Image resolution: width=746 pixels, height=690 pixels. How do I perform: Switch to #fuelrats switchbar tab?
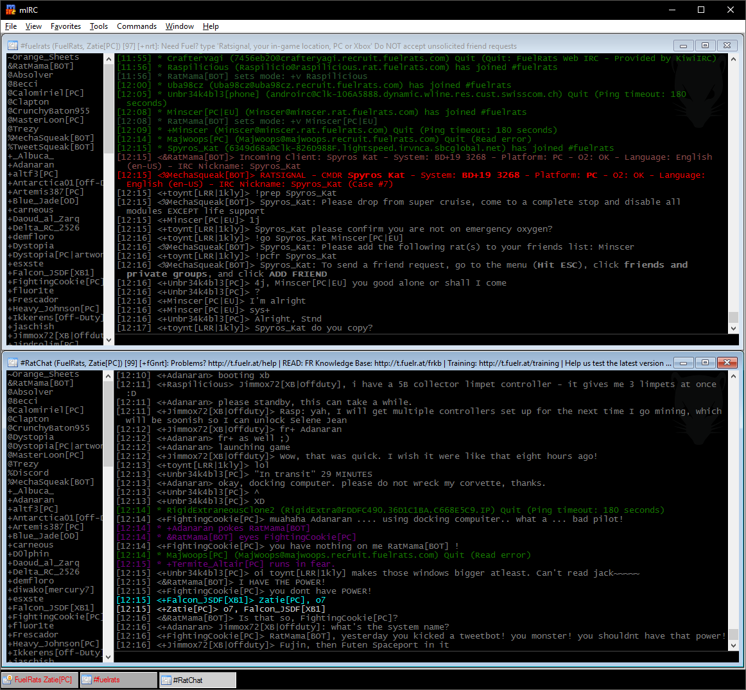click(x=119, y=680)
